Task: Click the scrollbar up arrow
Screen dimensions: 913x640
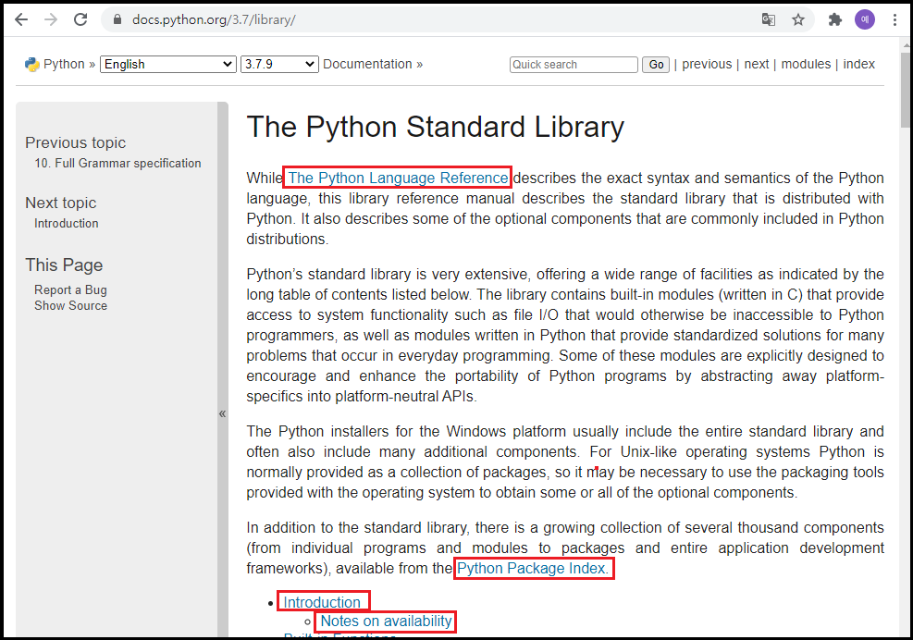Action: tap(906, 44)
